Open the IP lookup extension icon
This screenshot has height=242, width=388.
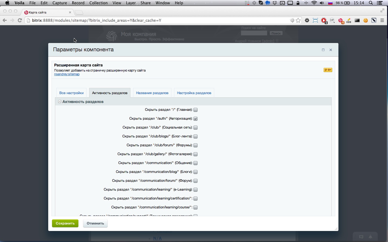pyautogui.click(x=332, y=20)
